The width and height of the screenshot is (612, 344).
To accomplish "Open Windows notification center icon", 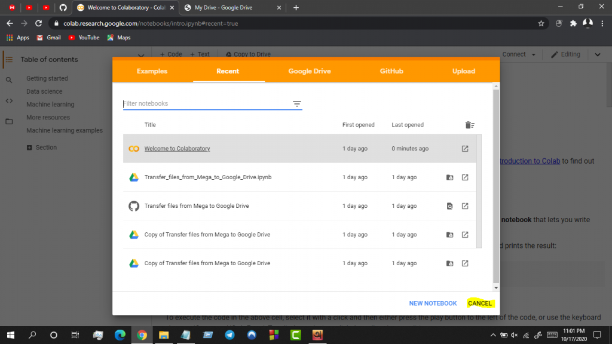I will point(597,334).
